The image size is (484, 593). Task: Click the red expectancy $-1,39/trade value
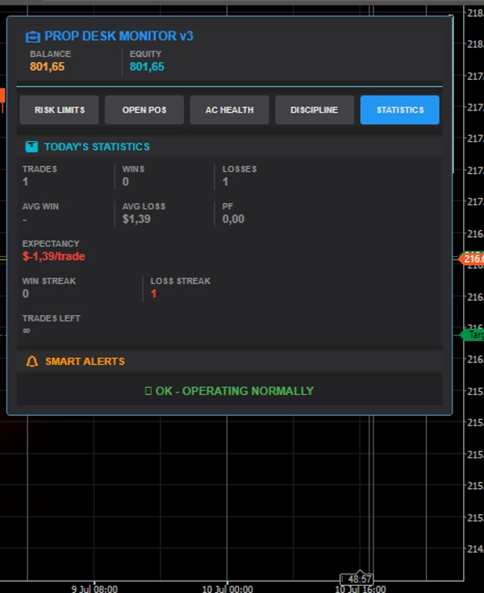(x=54, y=256)
